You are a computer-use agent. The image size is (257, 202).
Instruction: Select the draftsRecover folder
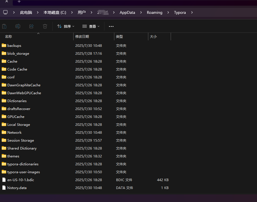pyautogui.click(x=19, y=109)
